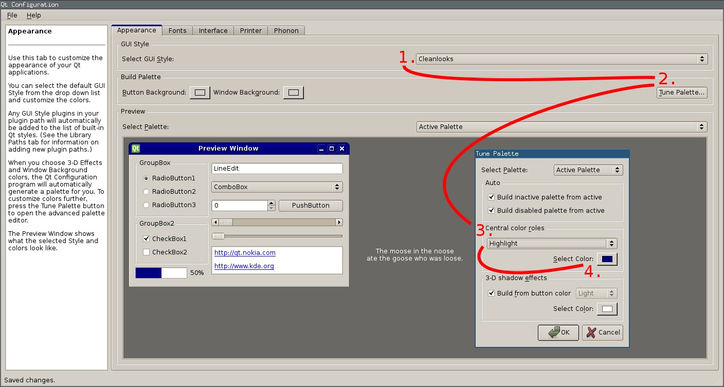Click the Preview Window maximize icon
Viewport: 724px width, 387px height.
[x=332, y=149]
